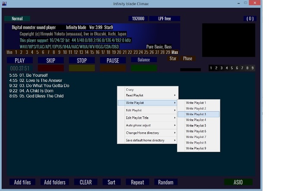
Task: Click the olive bar under STOP
Action: (82, 68)
